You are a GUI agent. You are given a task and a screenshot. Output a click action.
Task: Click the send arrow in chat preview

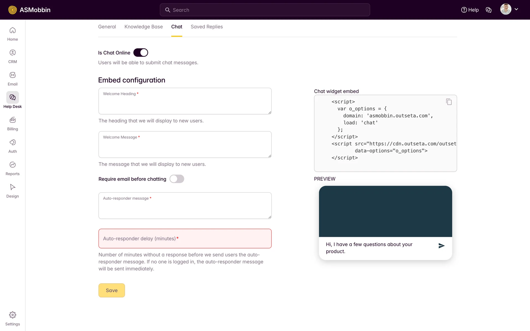(x=441, y=245)
